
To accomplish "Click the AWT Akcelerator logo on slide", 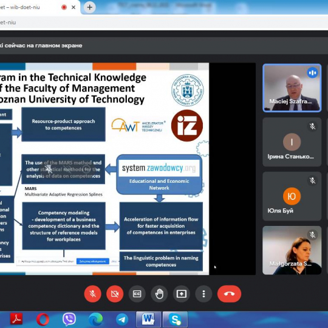I will (138, 126).
